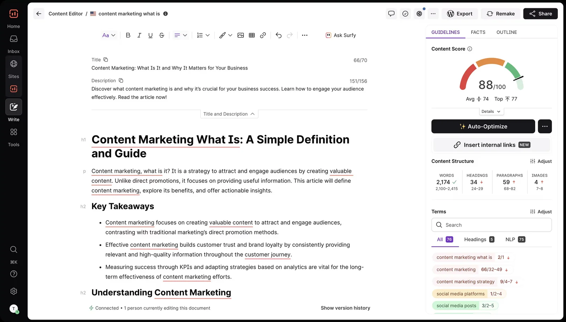Apply strikethrough to text

(x=161, y=35)
